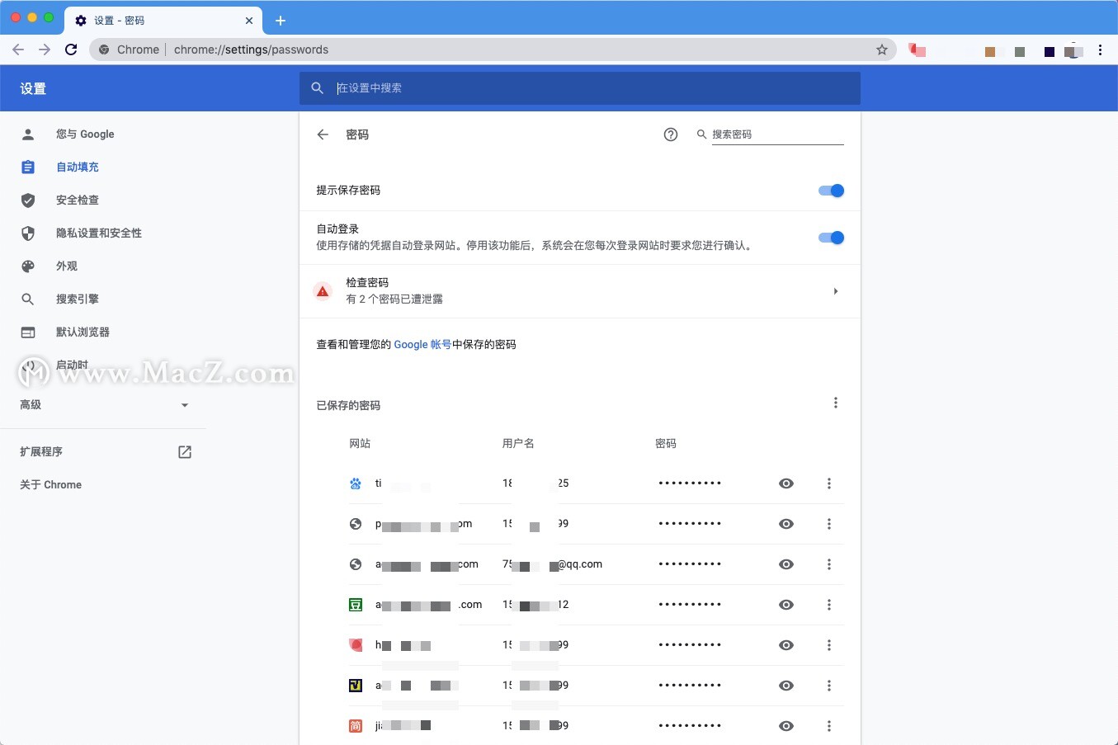Screen dimensions: 1118x745
Task: Open saved passwords section more options
Action: click(x=836, y=403)
